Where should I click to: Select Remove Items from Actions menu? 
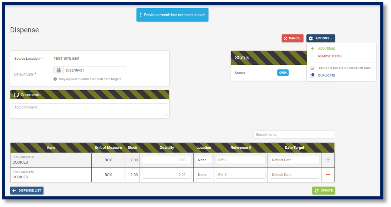coord(329,56)
